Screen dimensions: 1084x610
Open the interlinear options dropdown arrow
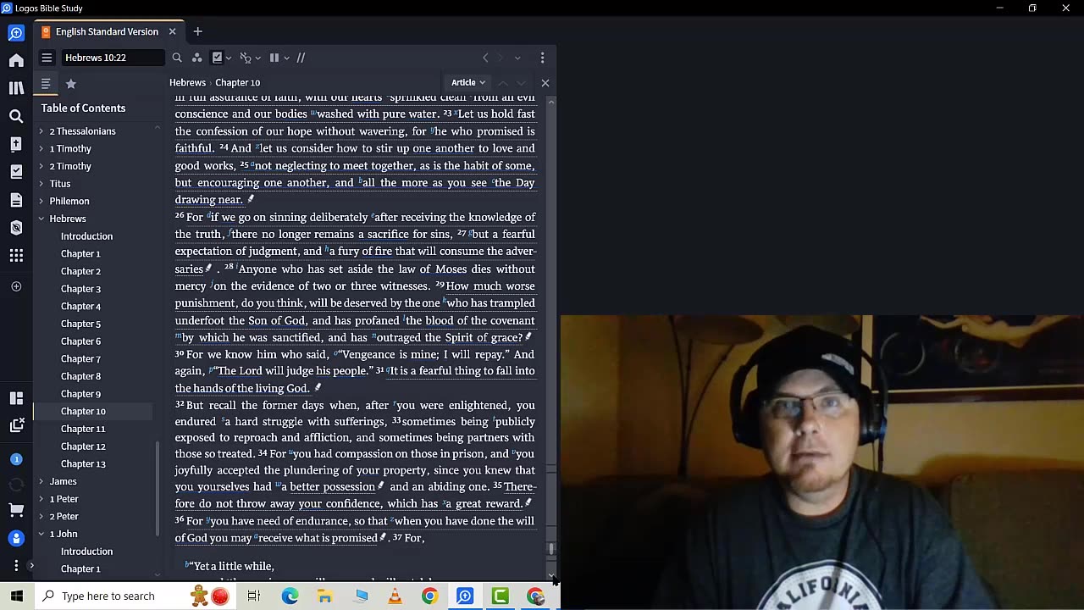click(257, 58)
